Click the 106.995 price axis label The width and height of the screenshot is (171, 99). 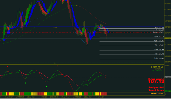(168, 50)
